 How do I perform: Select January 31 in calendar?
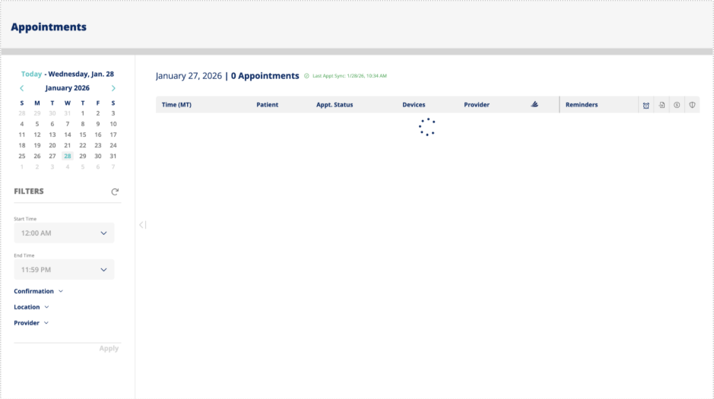tap(113, 156)
